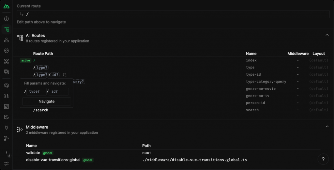
Task: Open the Imports tab (lightning bolt icon)
Action: (7, 51)
